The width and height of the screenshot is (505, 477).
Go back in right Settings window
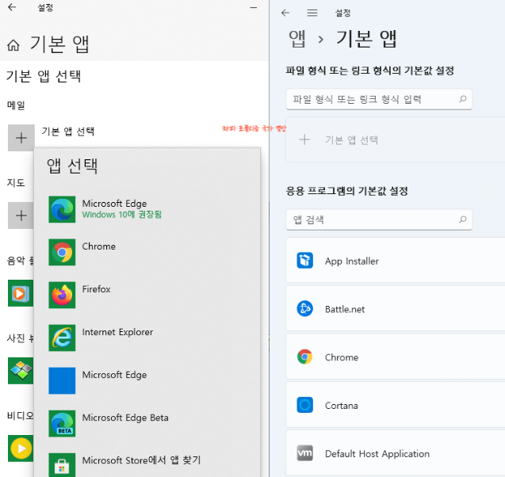[x=285, y=13]
